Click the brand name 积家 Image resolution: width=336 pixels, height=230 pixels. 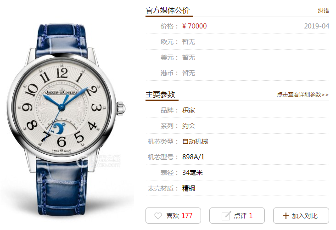pos(189,110)
